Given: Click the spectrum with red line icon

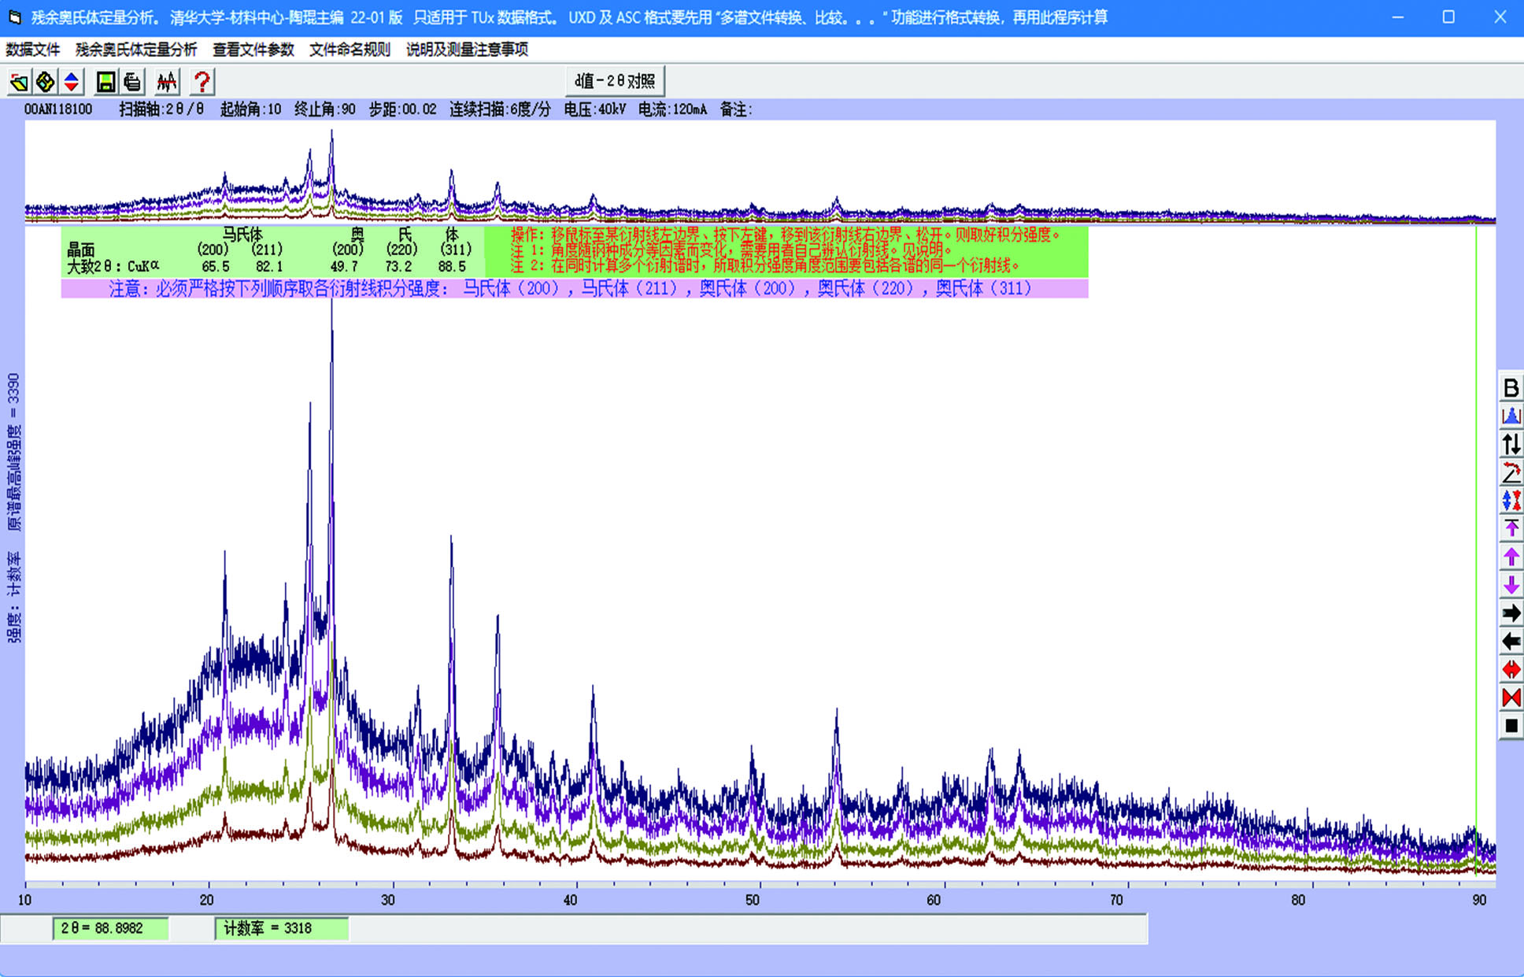Looking at the screenshot, I should pyautogui.click(x=167, y=82).
